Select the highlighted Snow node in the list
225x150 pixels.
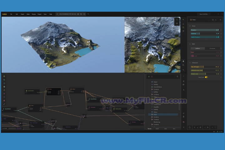(156, 114)
